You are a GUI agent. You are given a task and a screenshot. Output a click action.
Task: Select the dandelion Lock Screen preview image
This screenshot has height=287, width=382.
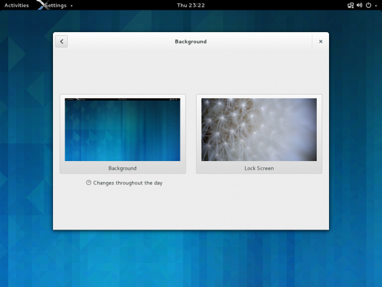pos(259,130)
